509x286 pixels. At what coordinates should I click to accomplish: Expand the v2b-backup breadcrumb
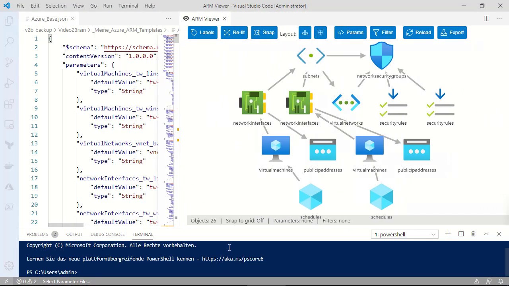pos(38,30)
